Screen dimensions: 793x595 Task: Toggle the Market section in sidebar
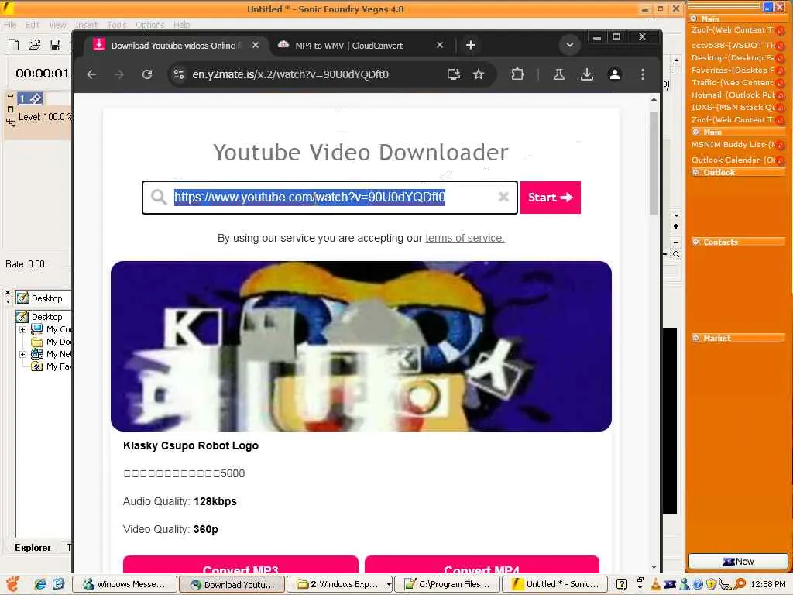tap(696, 338)
